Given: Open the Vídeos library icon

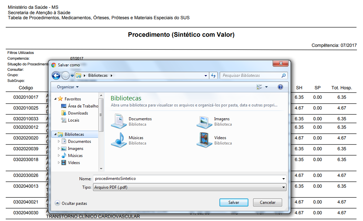Looking at the screenshot, I should pyautogui.click(x=204, y=140).
